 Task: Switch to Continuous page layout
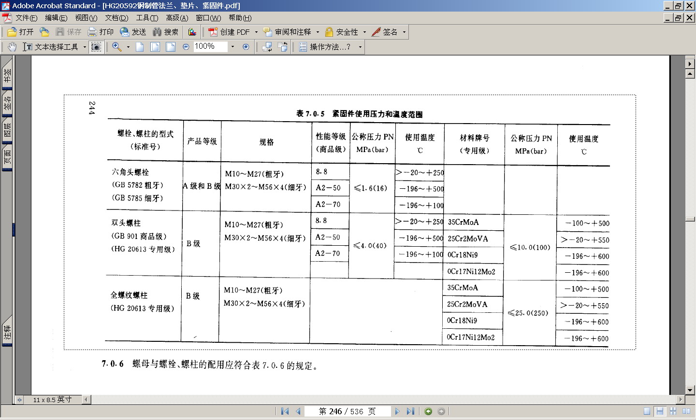[660, 411]
